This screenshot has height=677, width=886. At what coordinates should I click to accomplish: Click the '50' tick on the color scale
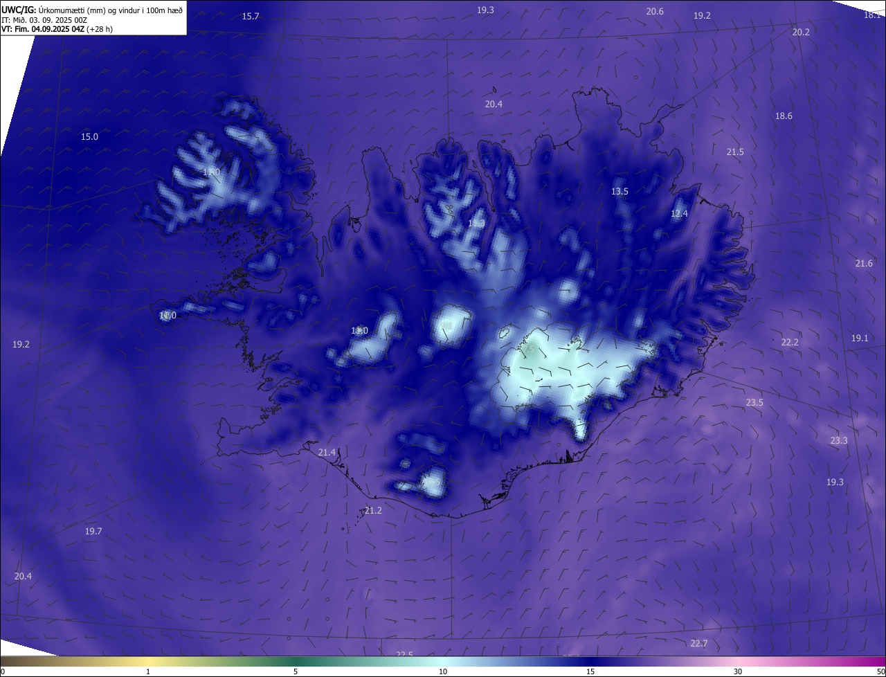pyautogui.click(x=880, y=672)
